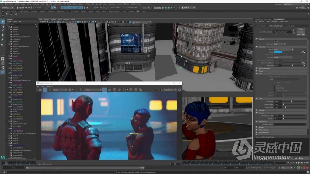Click the Maya logo in the bottom-left corner
This screenshot has width=310, height=174.
pyautogui.click(x=3, y=157)
